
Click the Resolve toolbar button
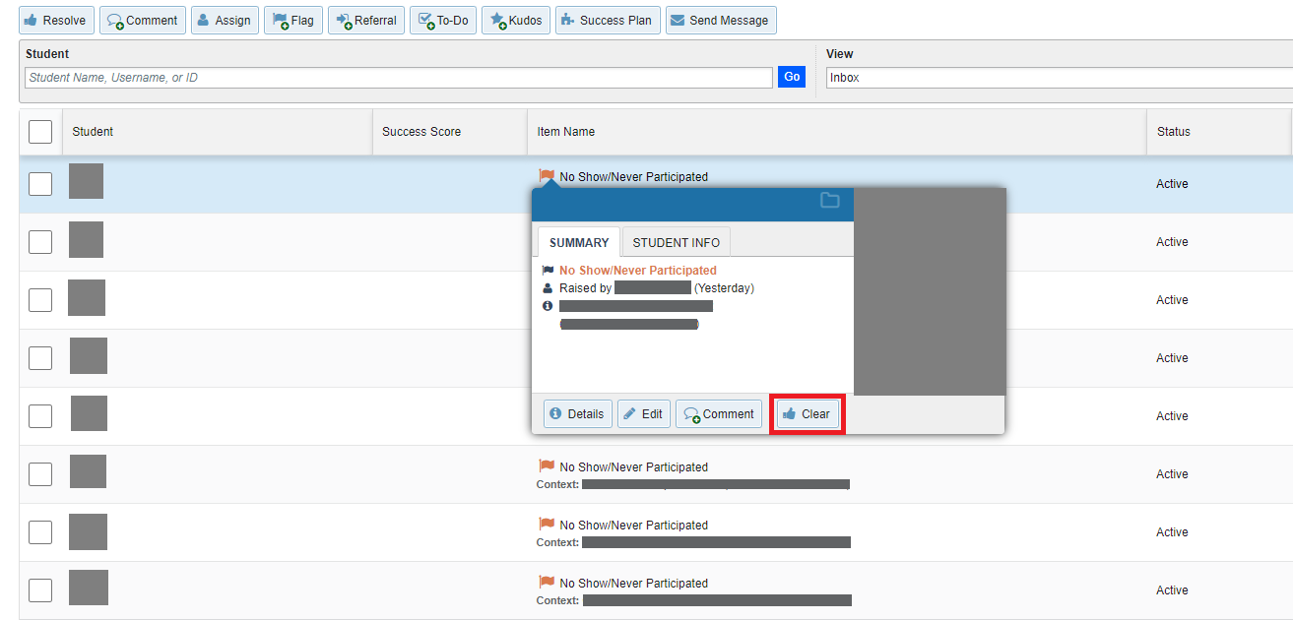coord(57,20)
